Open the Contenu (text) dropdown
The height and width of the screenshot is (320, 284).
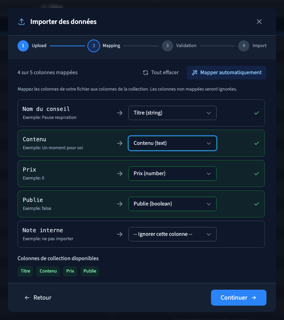(172, 143)
